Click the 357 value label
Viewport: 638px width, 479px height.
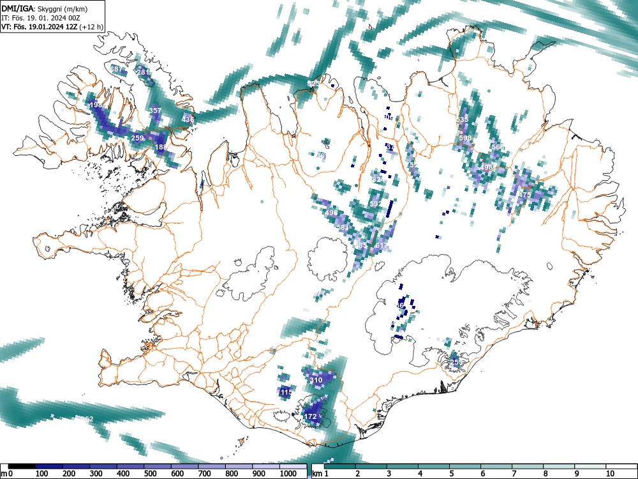(155, 110)
